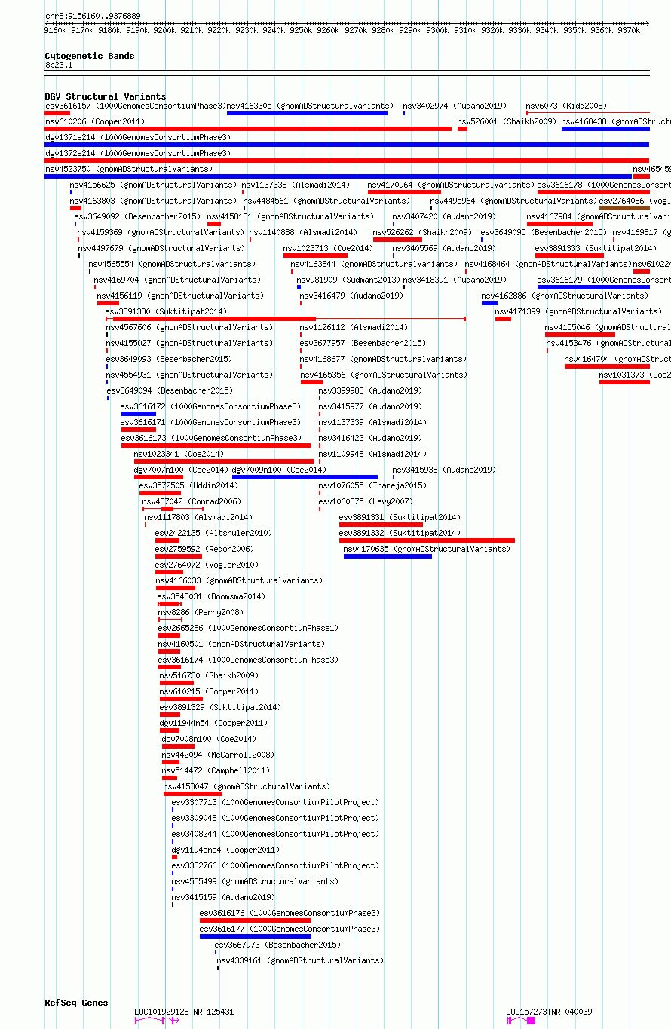671x1029 pixels.
Task: Click the magenta LOC101929128 gene glyph
Action: [157, 1021]
